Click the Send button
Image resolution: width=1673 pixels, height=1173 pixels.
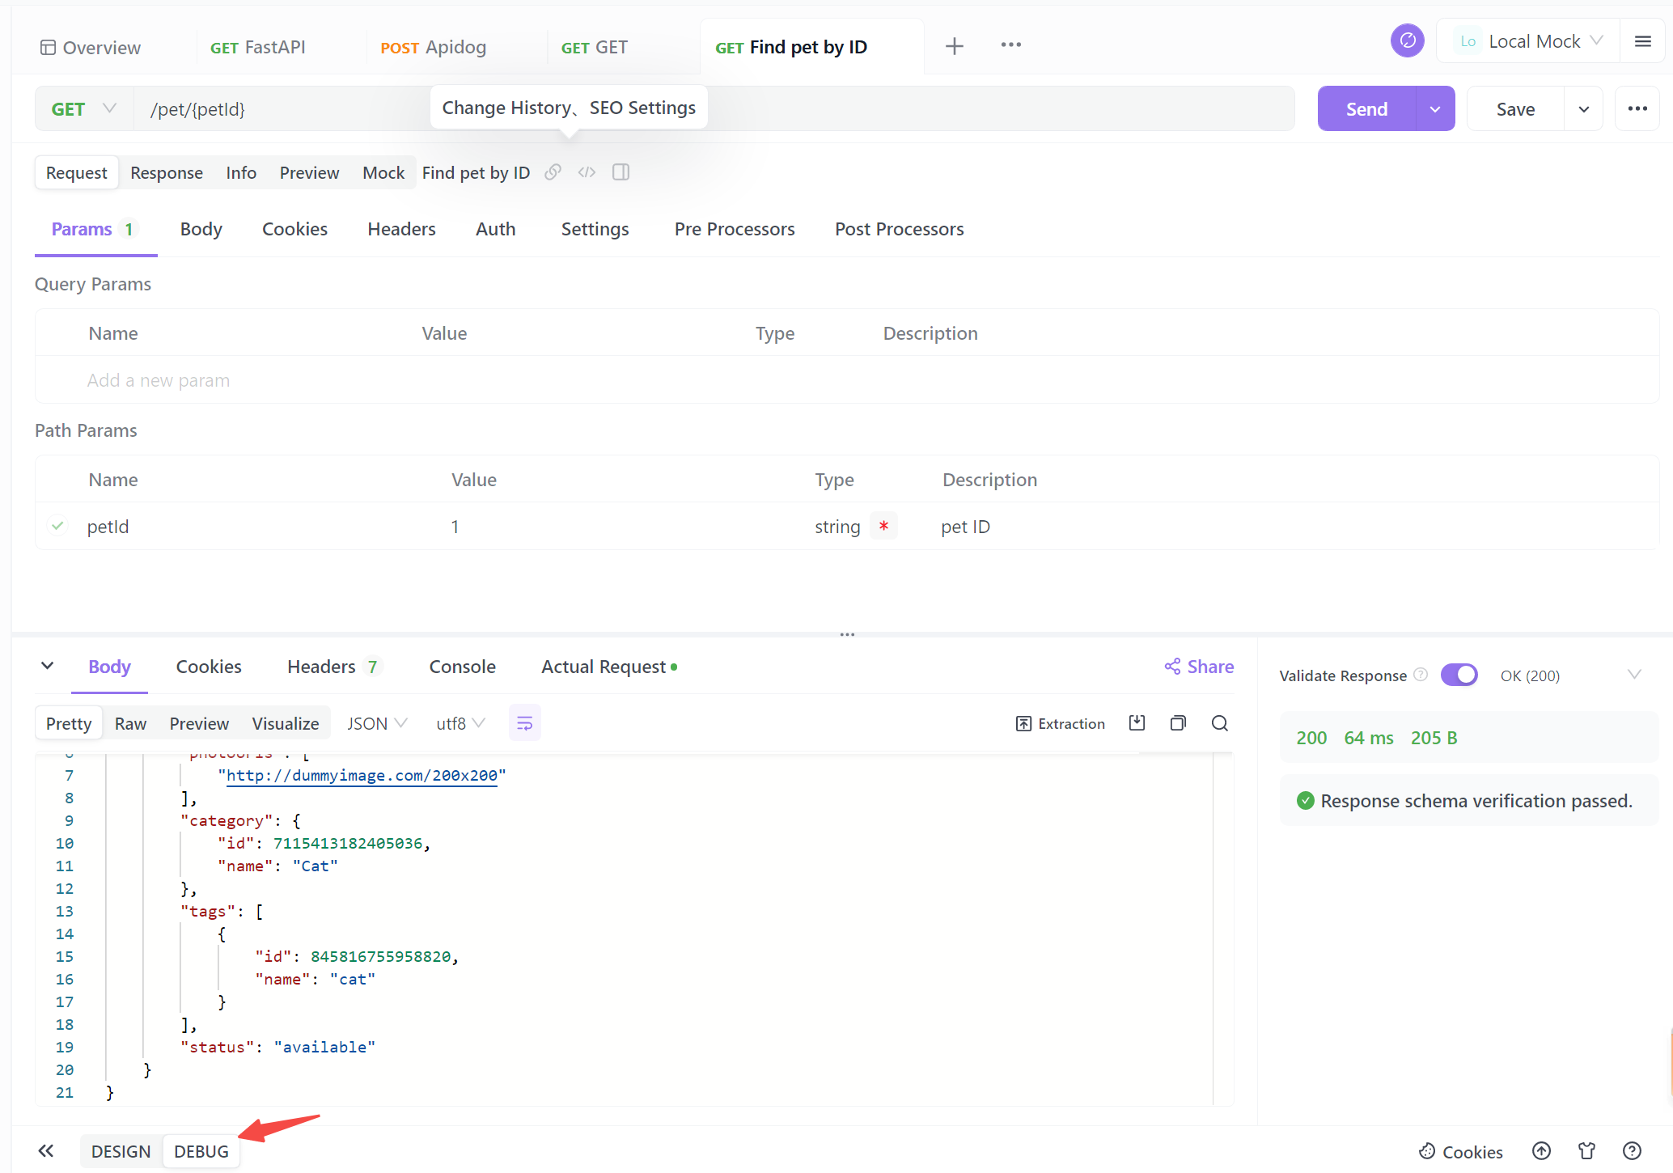1367,108
